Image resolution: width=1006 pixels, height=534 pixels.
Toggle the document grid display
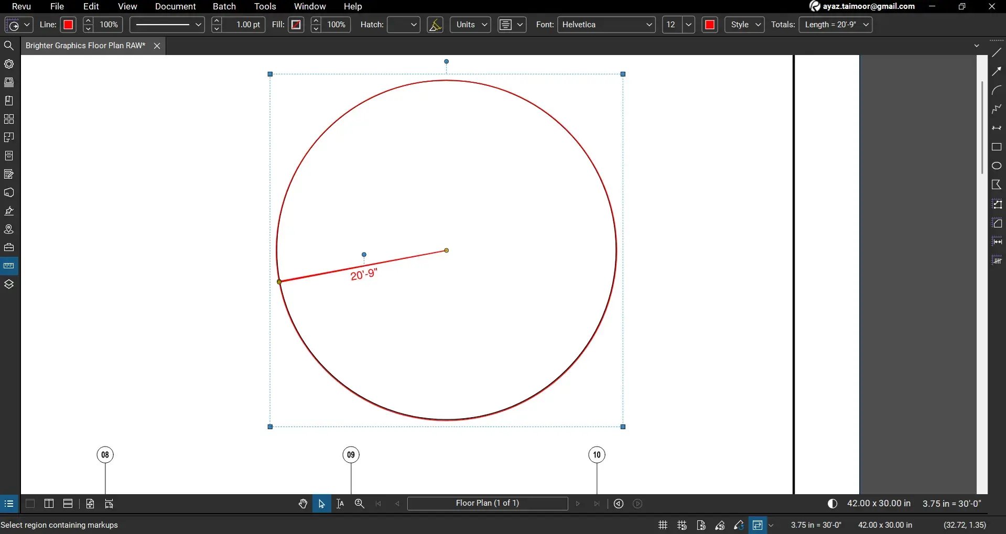[662, 525]
